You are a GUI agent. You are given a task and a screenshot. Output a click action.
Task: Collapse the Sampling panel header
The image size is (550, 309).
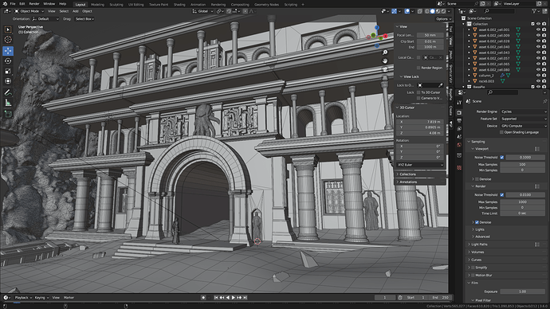pos(478,142)
